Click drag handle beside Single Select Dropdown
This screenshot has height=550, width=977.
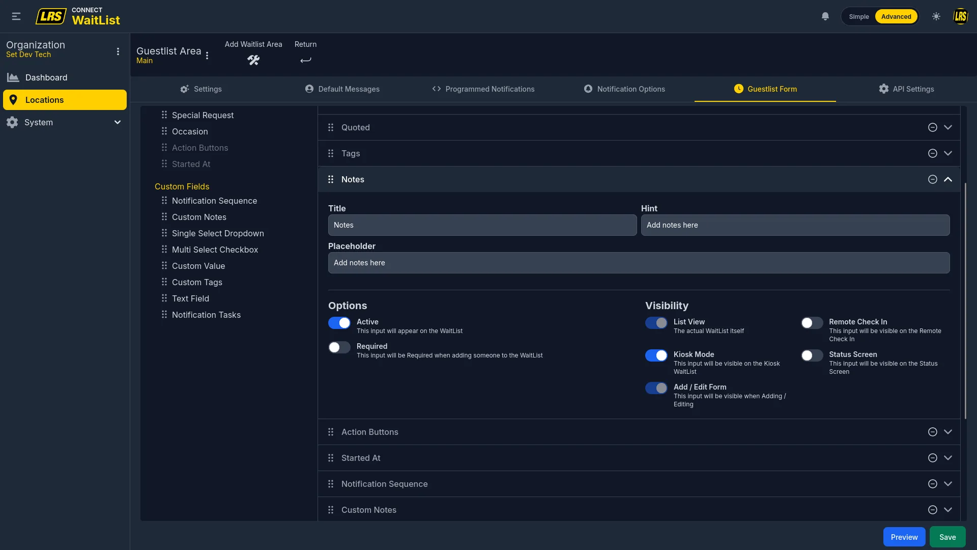164,233
